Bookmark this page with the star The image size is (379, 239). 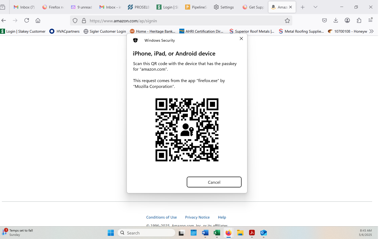click(287, 21)
